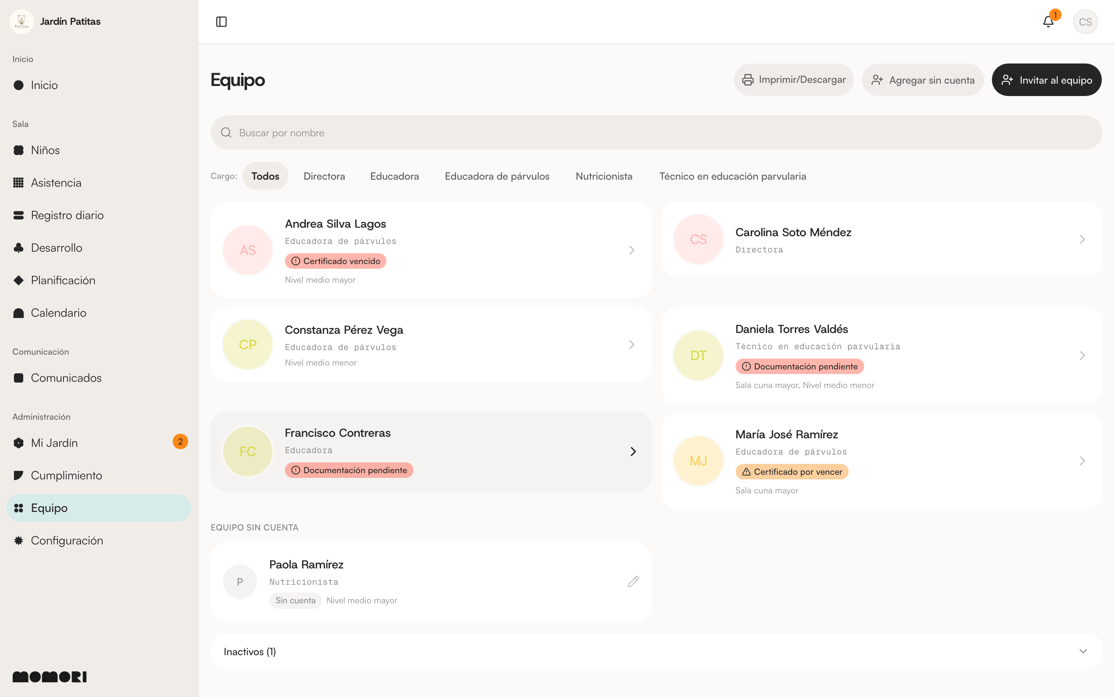Open the CS user avatar menu
The height and width of the screenshot is (697, 1115).
pyautogui.click(x=1085, y=22)
